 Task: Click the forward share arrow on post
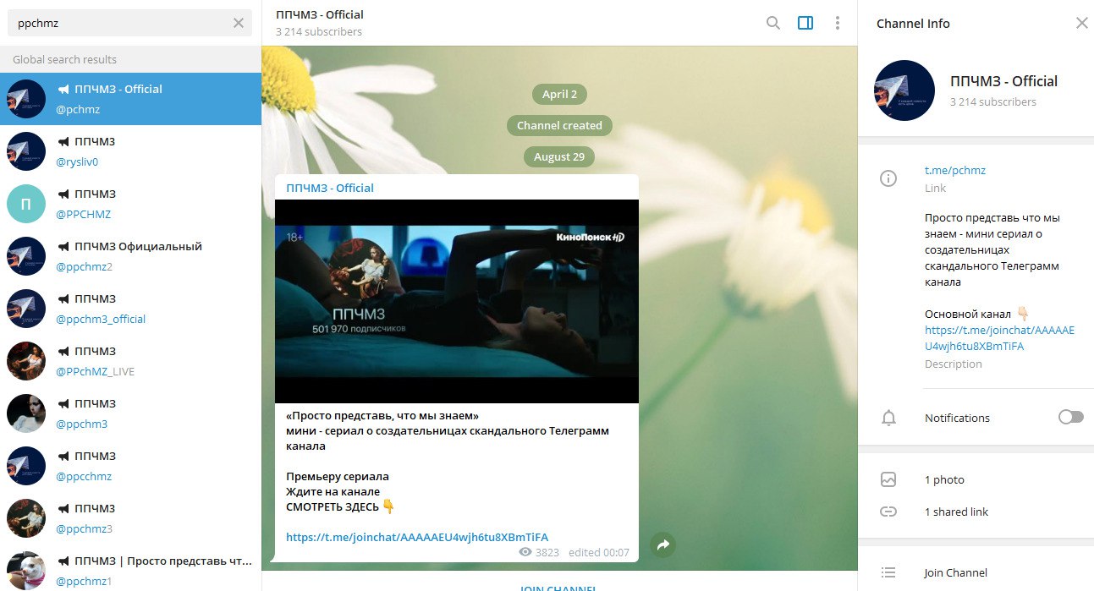pos(664,545)
